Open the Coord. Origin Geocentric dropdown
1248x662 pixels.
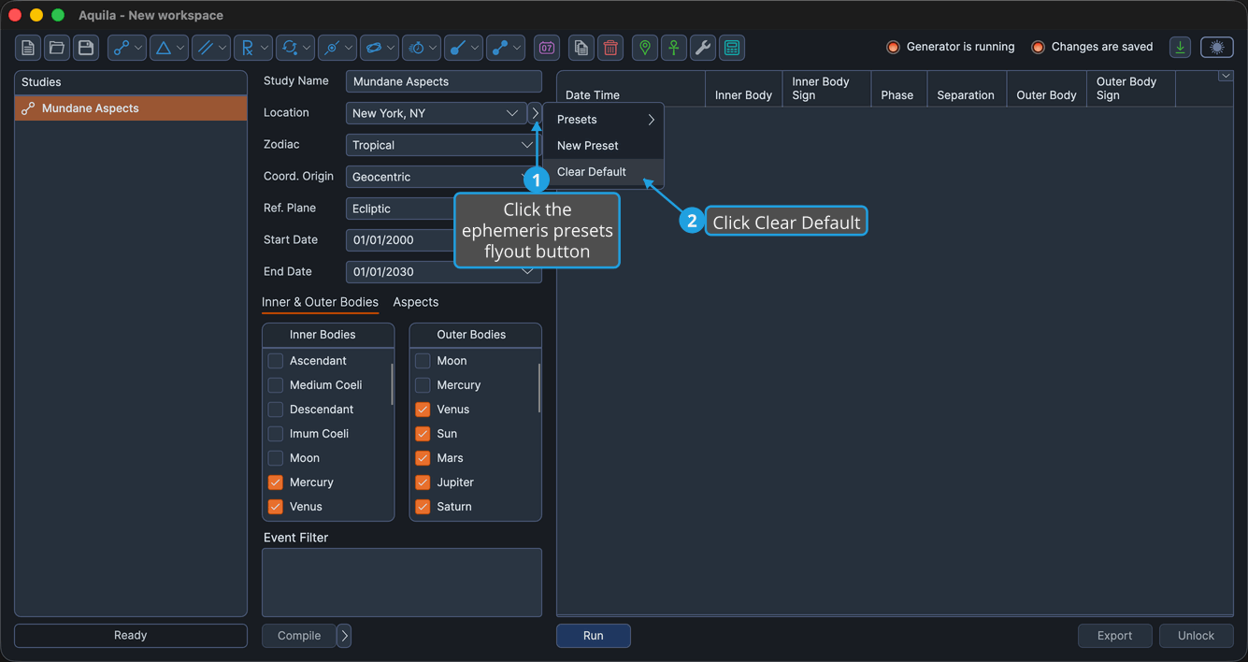click(x=443, y=177)
